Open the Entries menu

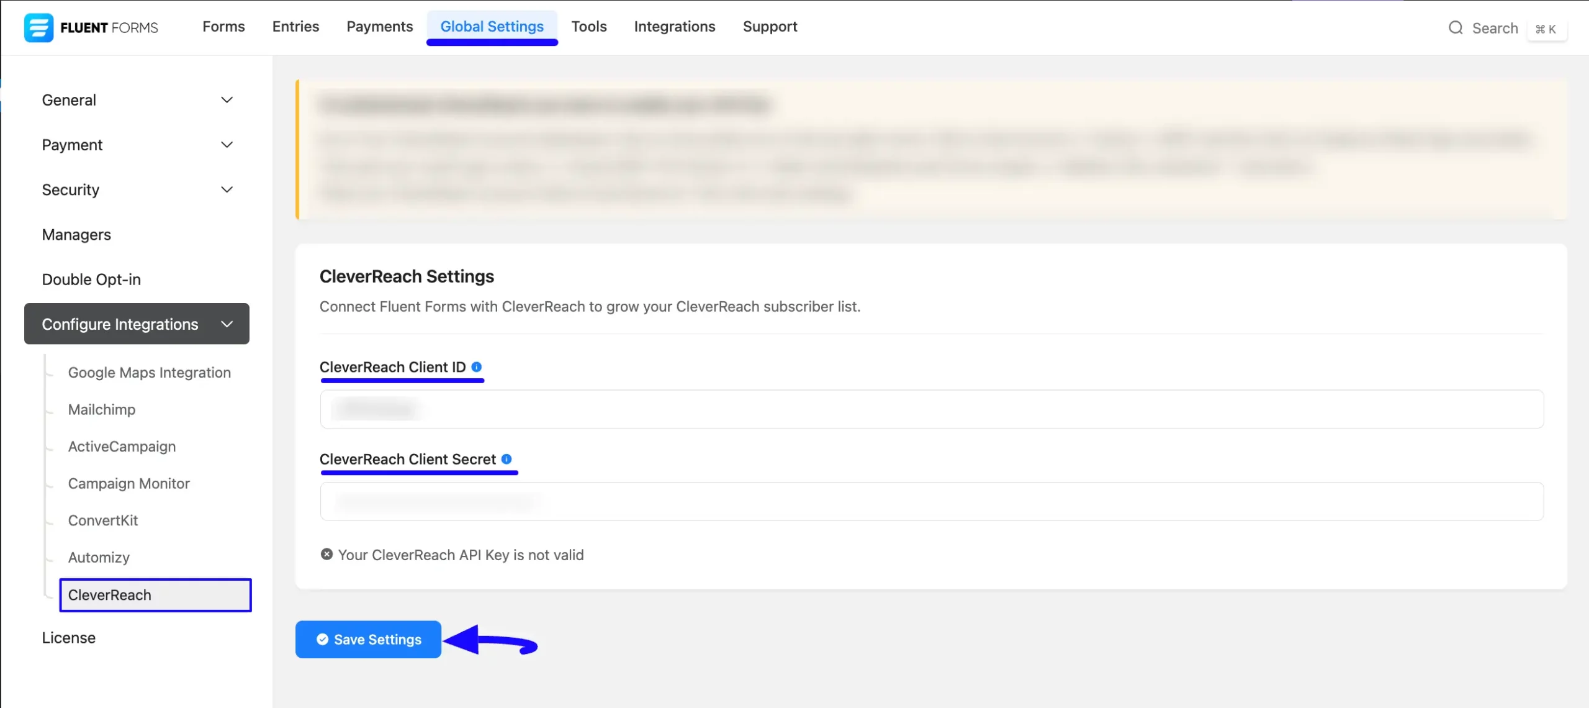(295, 27)
